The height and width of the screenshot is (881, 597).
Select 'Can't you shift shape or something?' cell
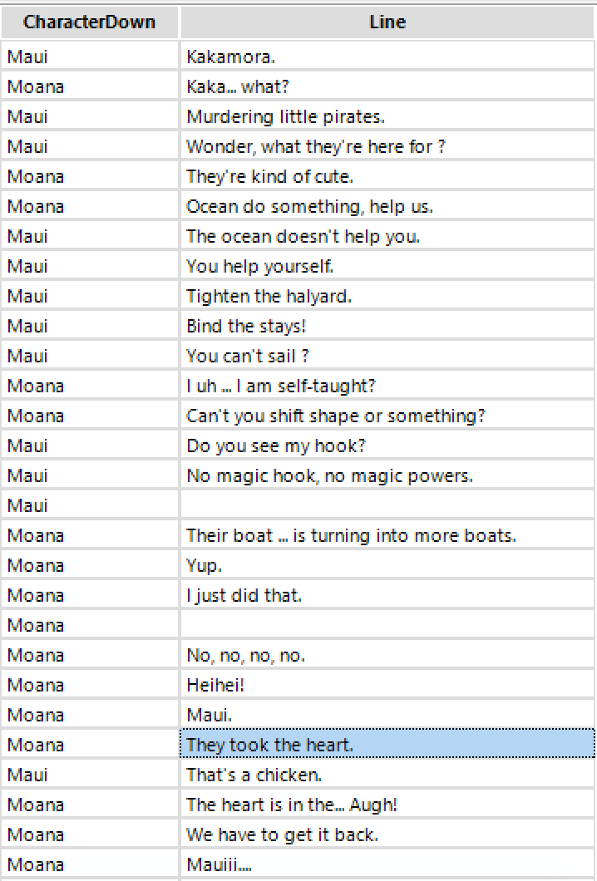coord(387,416)
